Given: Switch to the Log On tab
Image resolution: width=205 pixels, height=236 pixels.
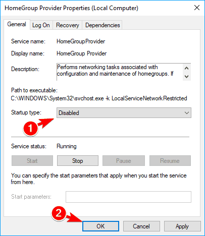Looking at the screenshot, I should (41, 25).
